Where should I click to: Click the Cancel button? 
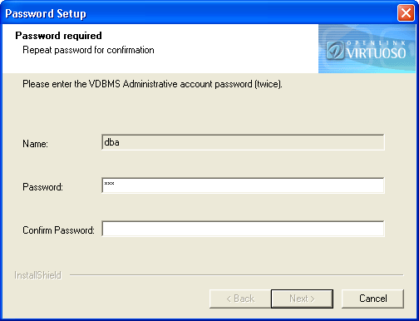(372, 299)
